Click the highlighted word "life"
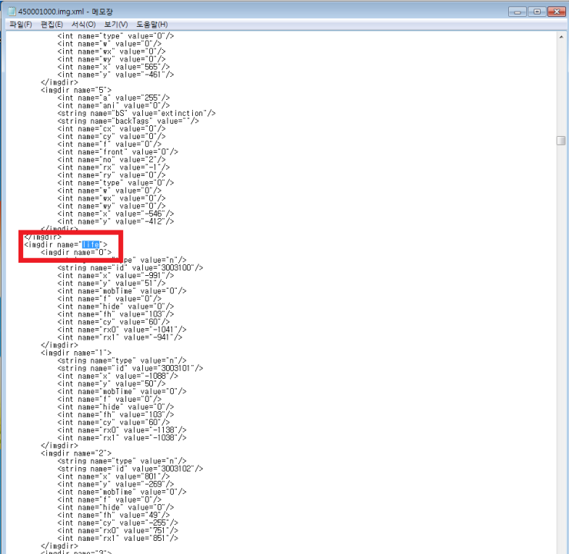Screen dimensions: 569x554 91,245
